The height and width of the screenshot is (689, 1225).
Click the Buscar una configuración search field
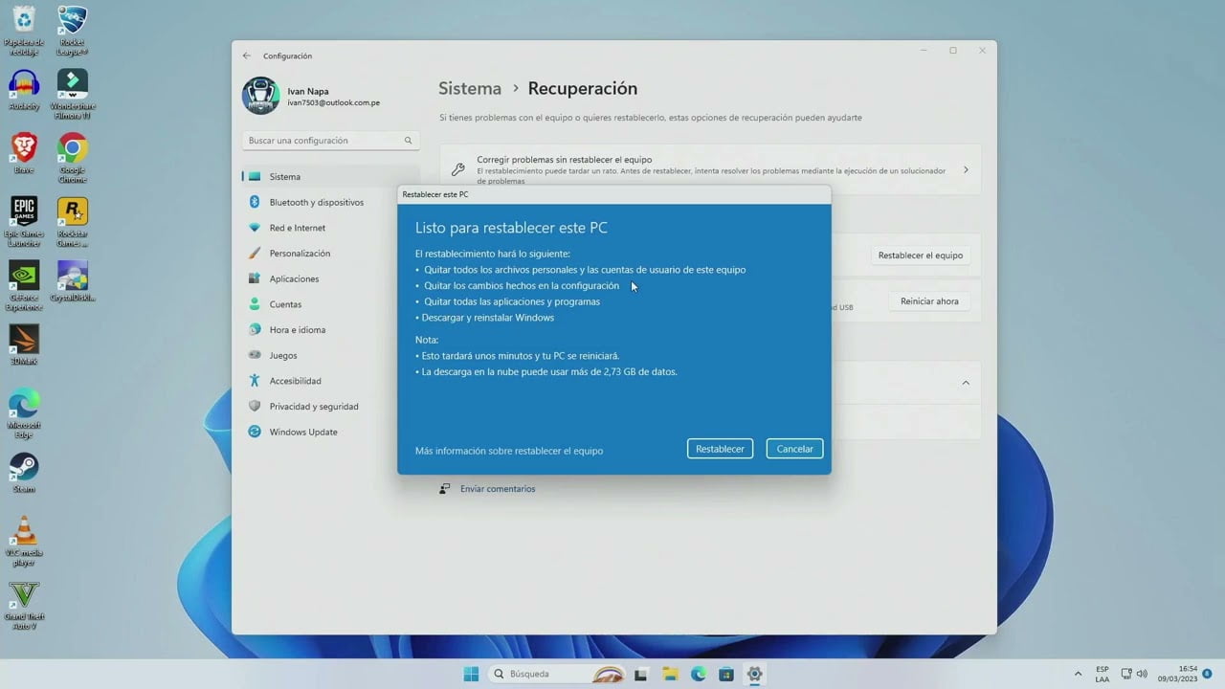click(329, 140)
